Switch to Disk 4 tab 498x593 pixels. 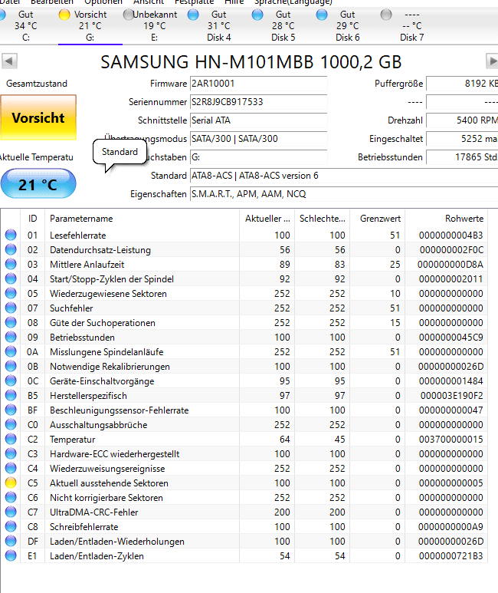[x=219, y=26]
